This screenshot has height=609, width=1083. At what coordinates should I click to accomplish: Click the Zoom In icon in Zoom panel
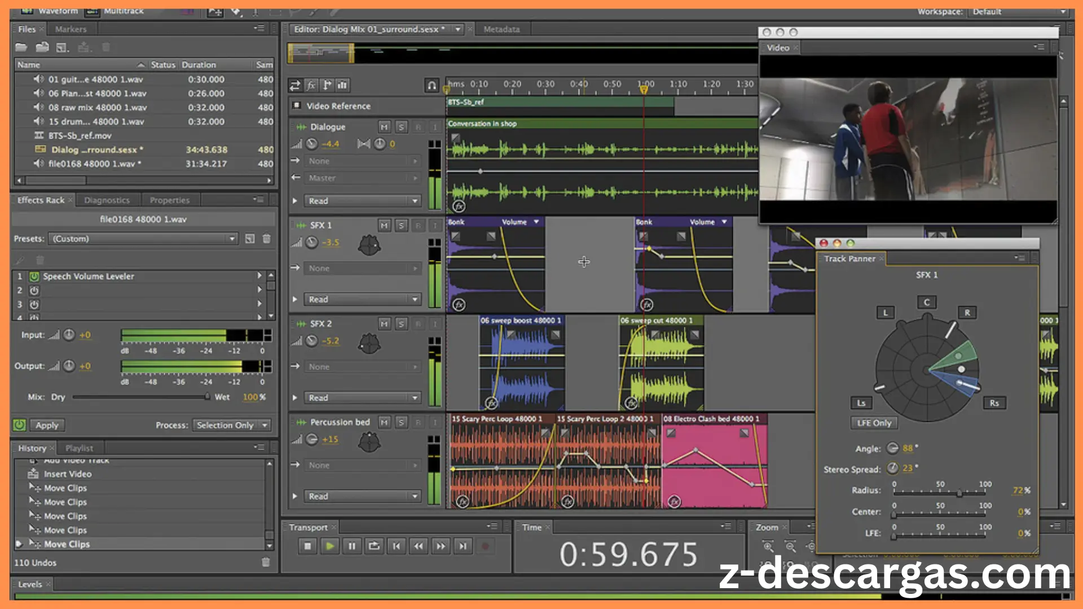pyautogui.click(x=768, y=546)
